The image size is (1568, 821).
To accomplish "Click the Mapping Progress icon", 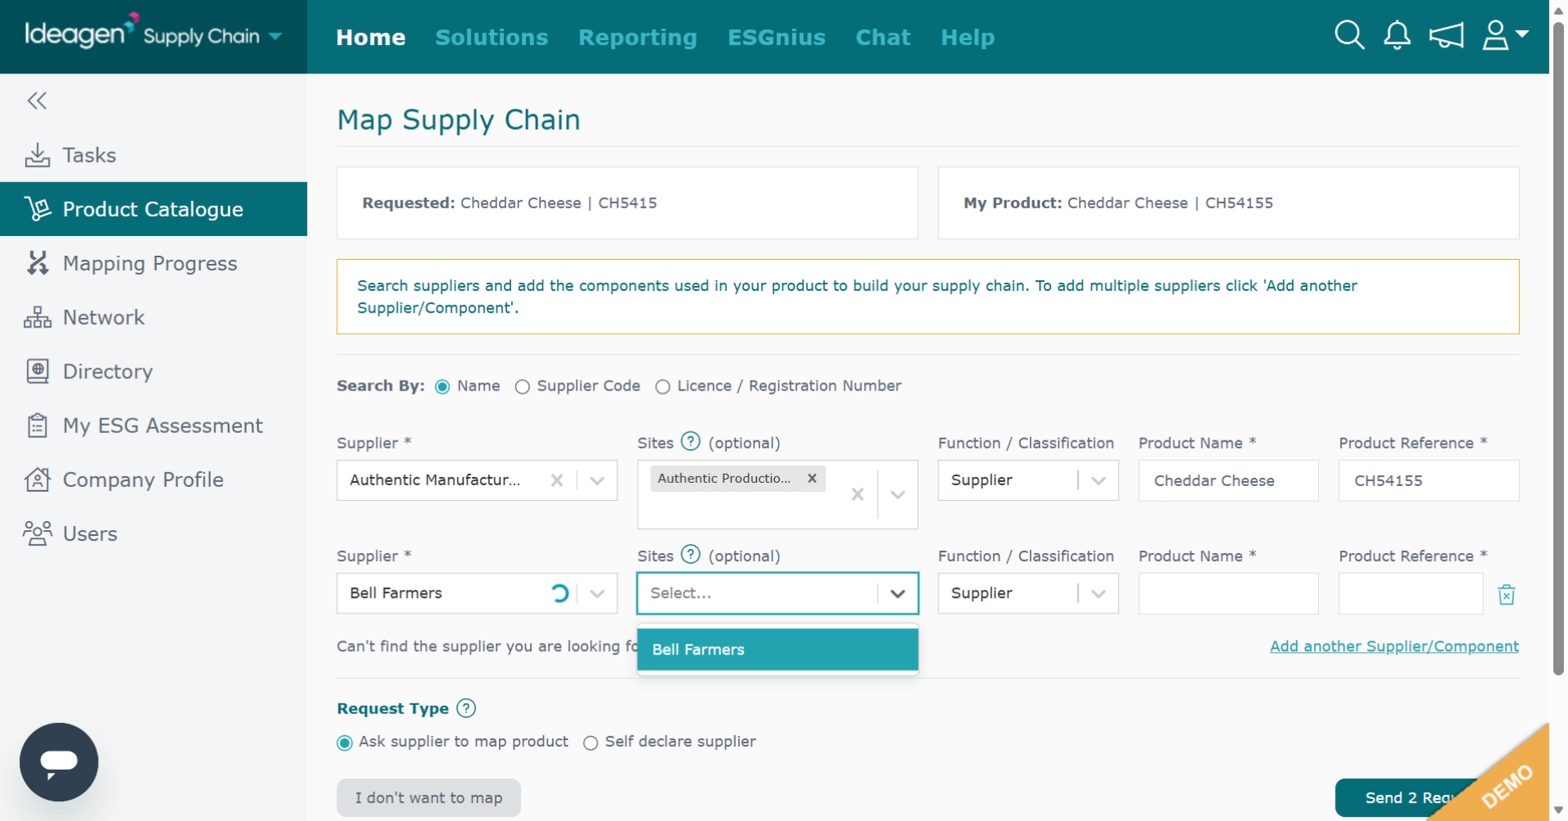I will coord(38,263).
